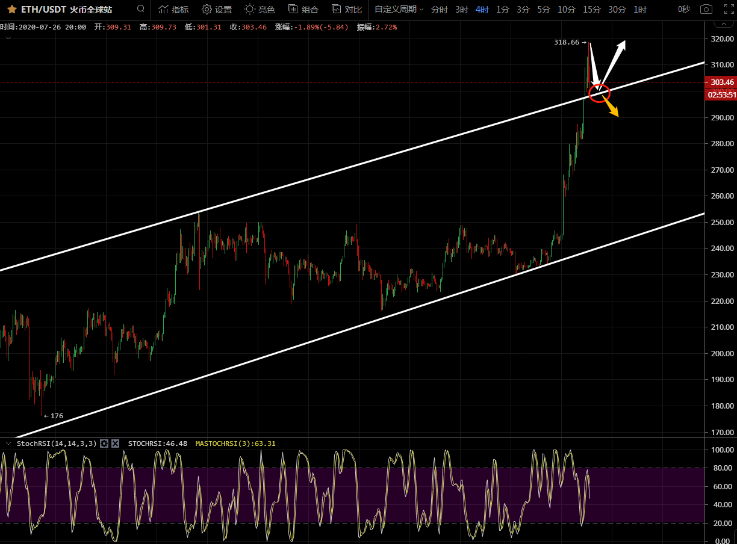Click the red circle on channel line
The height and width of the screenshot is (544, 737).
coord(600,93)
